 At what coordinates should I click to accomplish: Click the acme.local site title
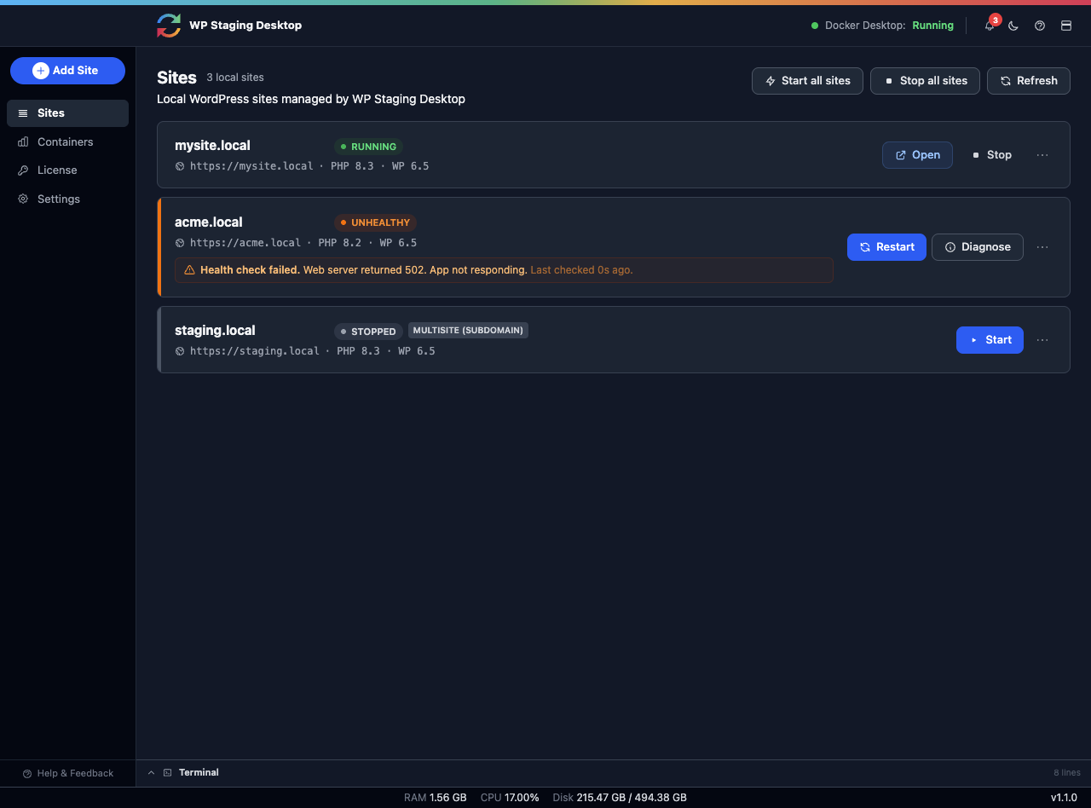[x=209, y=222]
